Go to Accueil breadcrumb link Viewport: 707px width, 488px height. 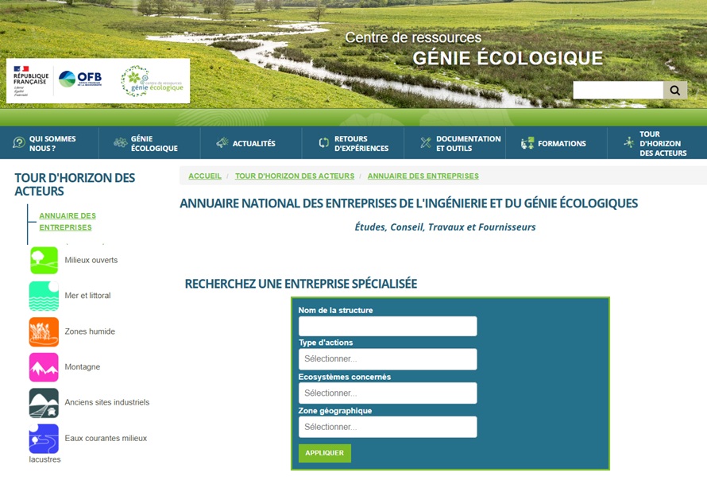205,176
